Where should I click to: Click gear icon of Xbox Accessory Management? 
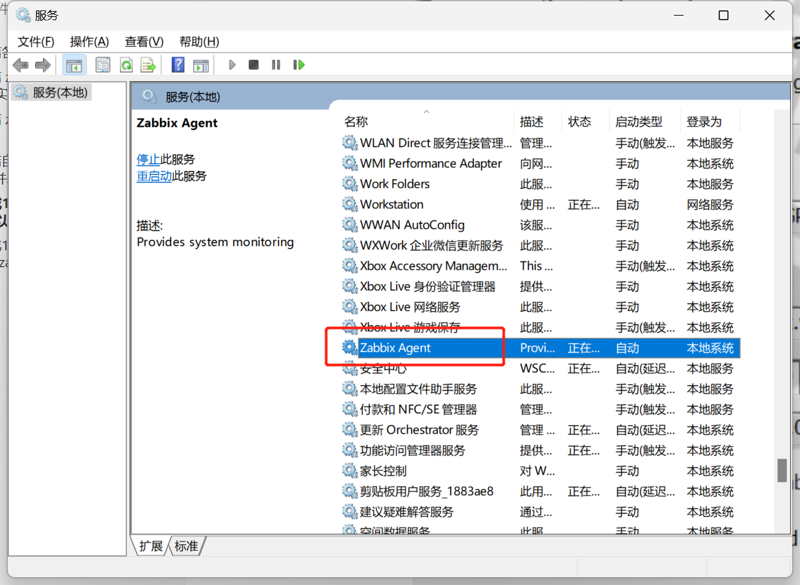pos(350,266)
